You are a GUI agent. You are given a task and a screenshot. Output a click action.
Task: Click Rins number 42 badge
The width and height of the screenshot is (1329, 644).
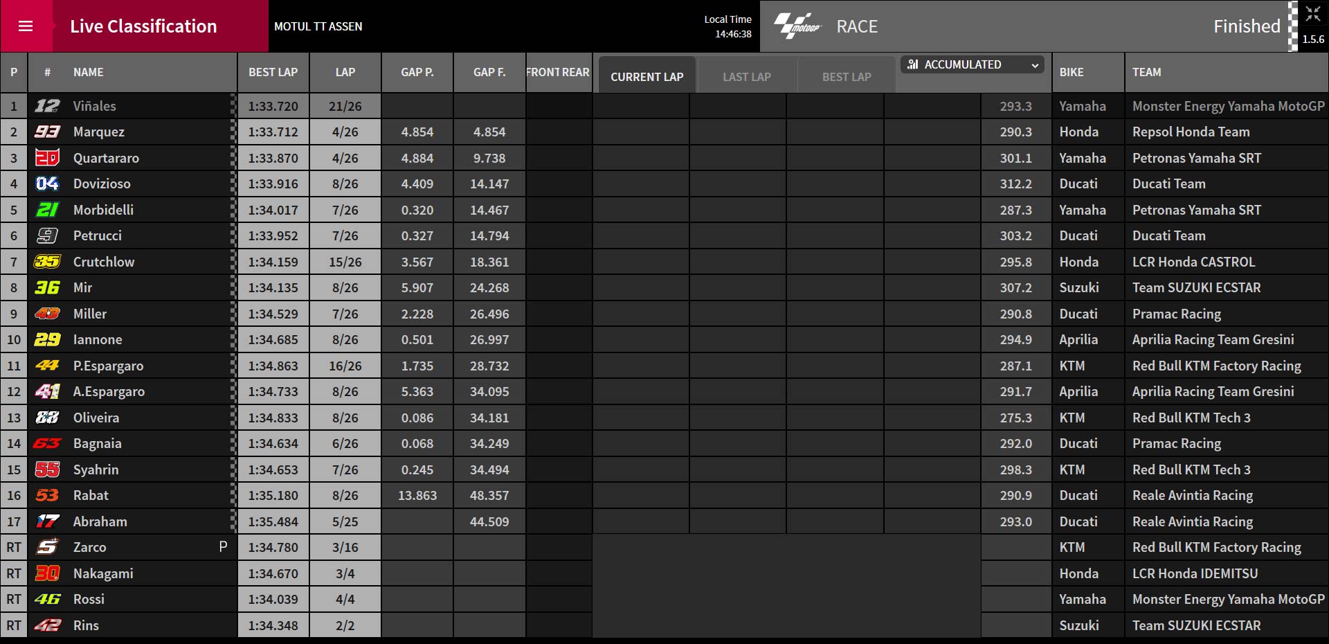[x=47, y=625]
